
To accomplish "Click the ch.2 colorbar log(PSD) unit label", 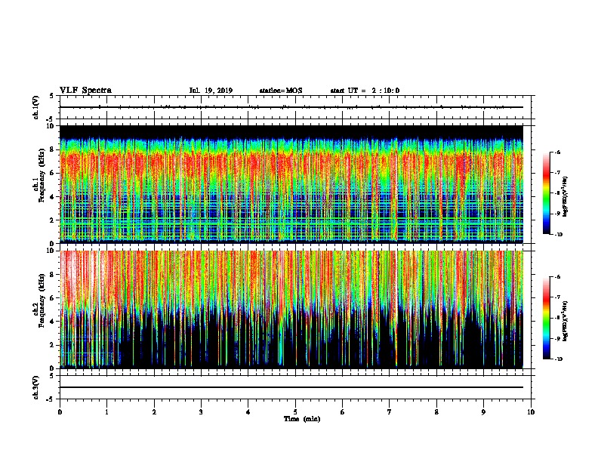I will [x=566, y=322].
